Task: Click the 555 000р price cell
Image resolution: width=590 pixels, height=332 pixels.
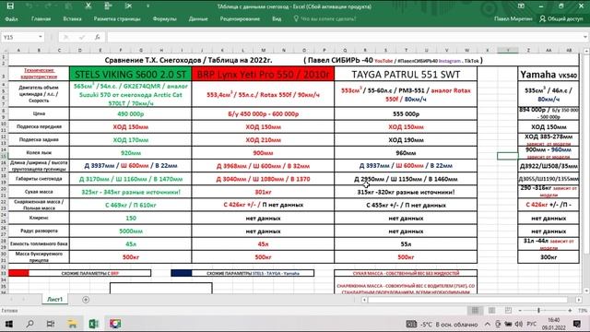Action: coord(406,113)
